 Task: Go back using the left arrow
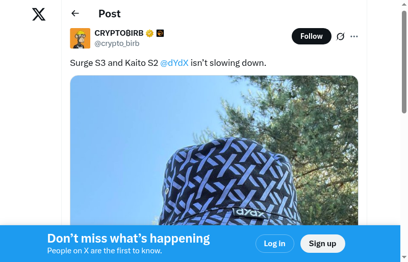[x=75, y=14]
